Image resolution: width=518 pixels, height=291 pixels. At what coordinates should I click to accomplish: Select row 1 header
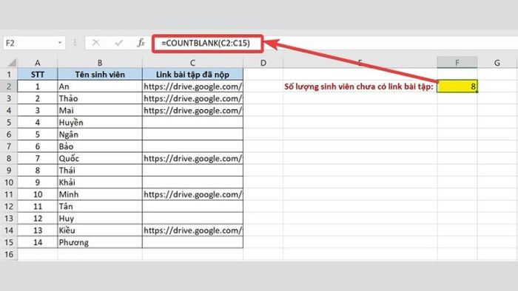pos(9,75)
